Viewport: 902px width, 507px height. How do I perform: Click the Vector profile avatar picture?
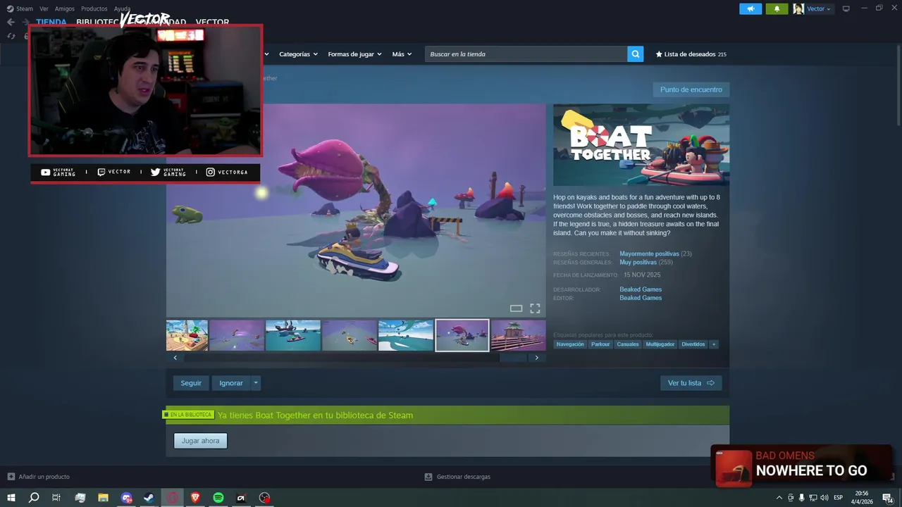[798, 8]
